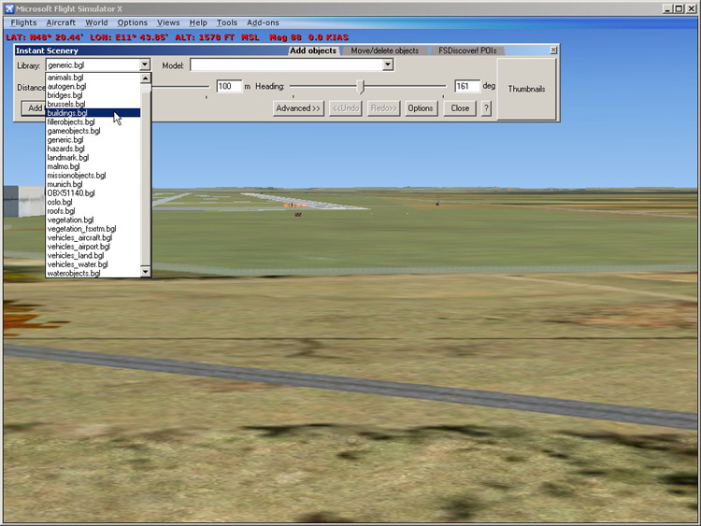This screenshot has width=701, height=526.
Task: Open the Help menu
Action: [x=198, y=22]
